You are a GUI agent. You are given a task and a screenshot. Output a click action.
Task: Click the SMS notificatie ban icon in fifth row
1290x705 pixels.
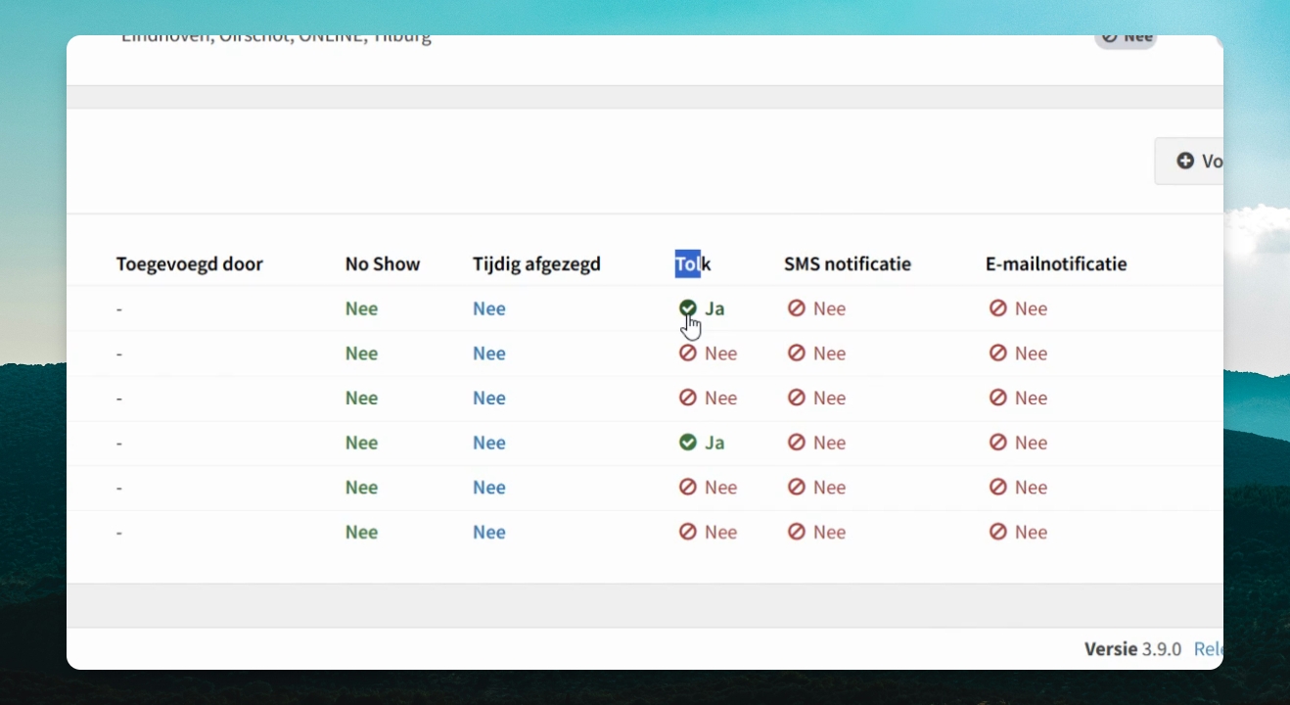point(797,488)
